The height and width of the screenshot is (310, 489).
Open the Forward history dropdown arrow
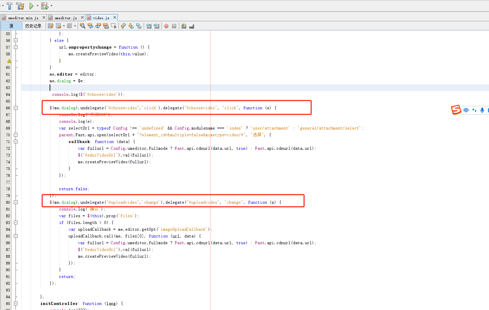[x=75, y=26]
